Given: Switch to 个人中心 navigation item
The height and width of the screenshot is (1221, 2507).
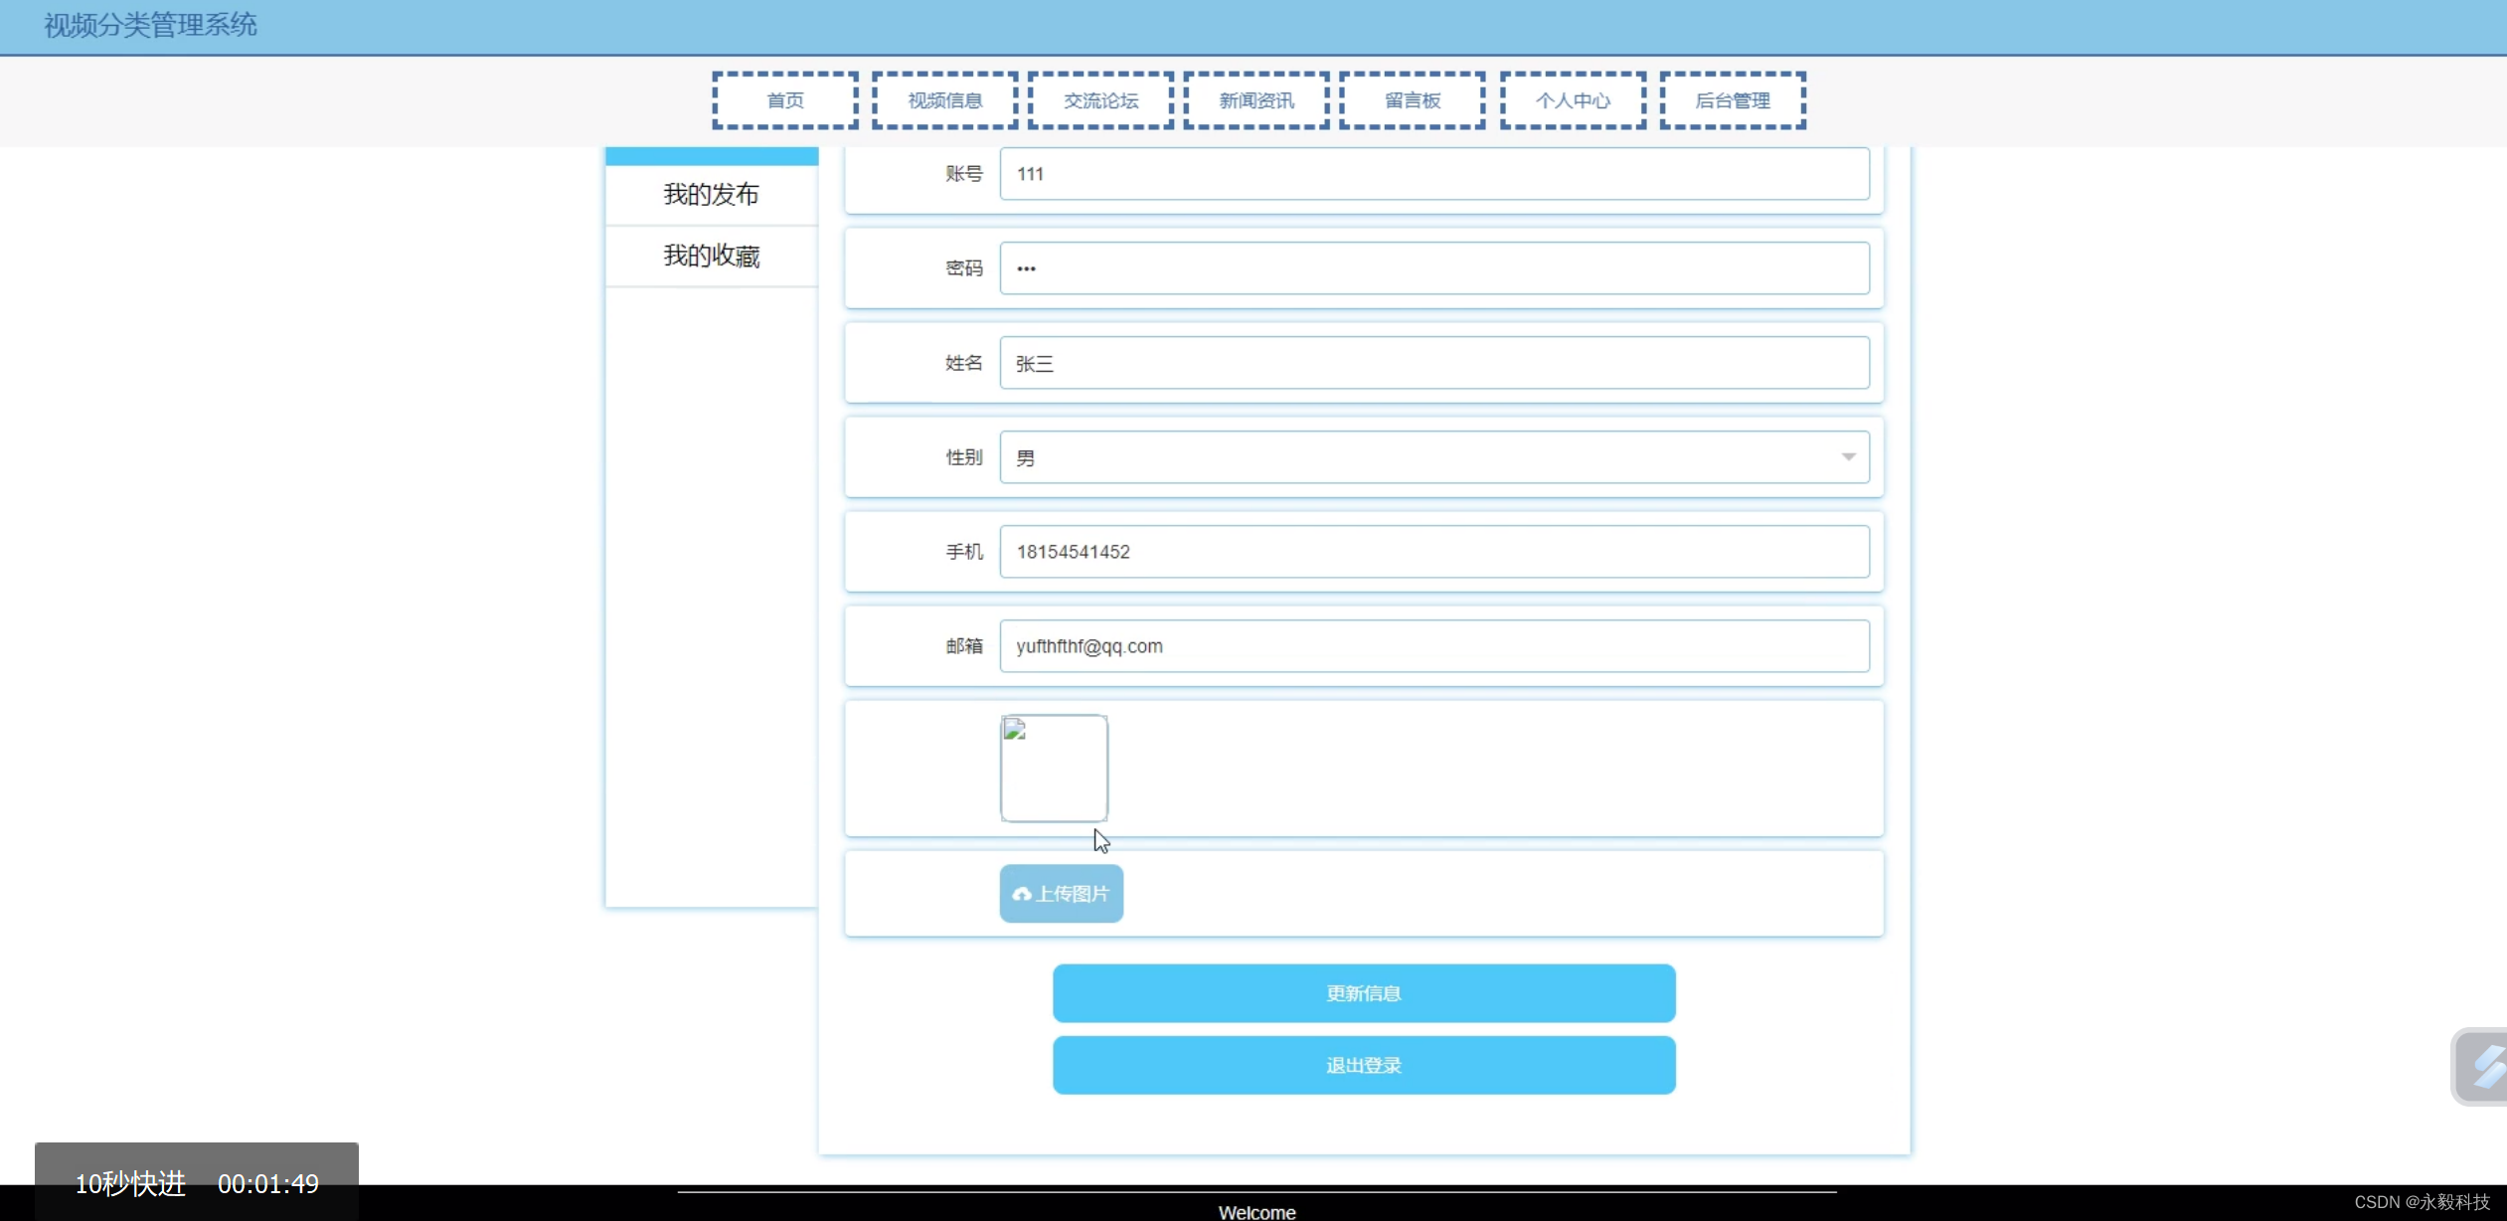Looking at the screenshot, I should pyautogui.click(x=1573, y=100).
